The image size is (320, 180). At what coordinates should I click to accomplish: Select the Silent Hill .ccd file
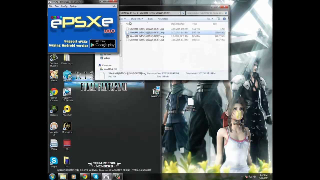(x=146, y=29)
